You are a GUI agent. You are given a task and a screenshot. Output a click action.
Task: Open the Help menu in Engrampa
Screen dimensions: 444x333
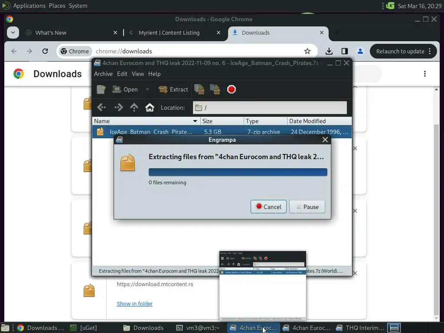[154, 74]
